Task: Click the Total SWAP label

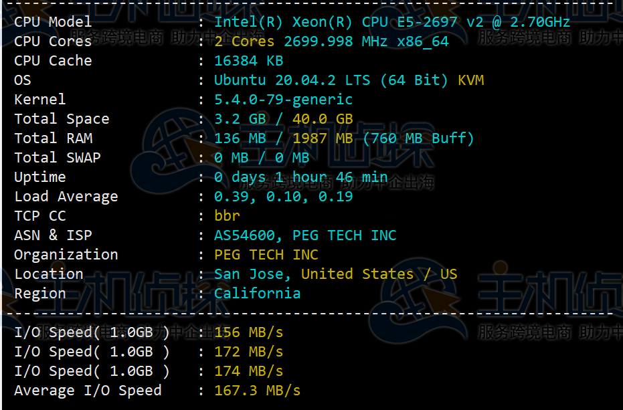Action: pos(58,158)
